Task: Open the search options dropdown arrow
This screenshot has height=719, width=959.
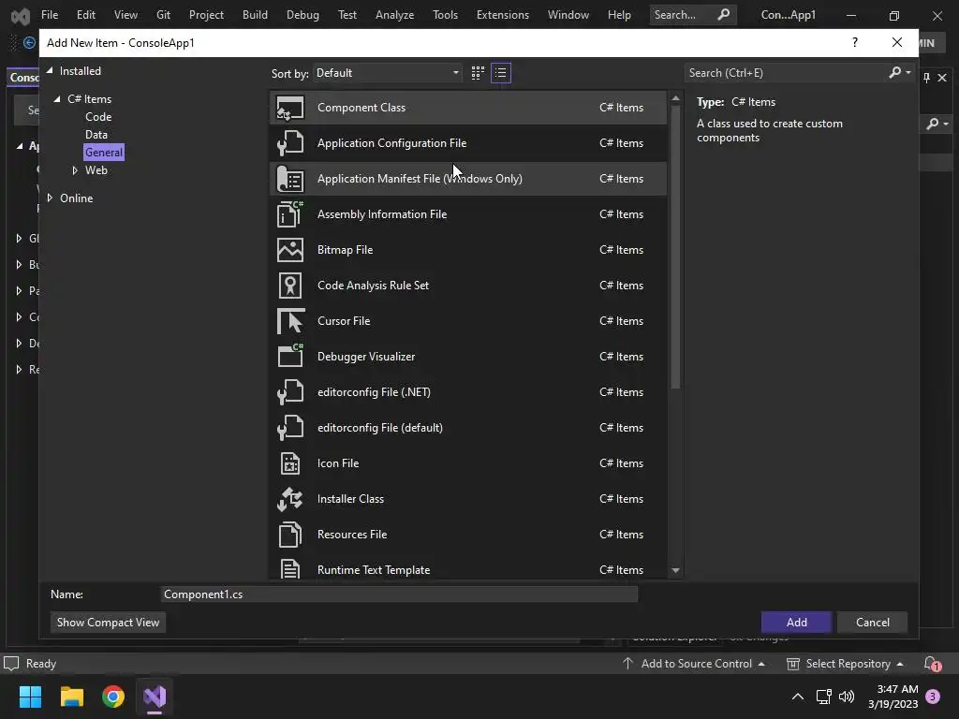Action: tap(908, 73)
